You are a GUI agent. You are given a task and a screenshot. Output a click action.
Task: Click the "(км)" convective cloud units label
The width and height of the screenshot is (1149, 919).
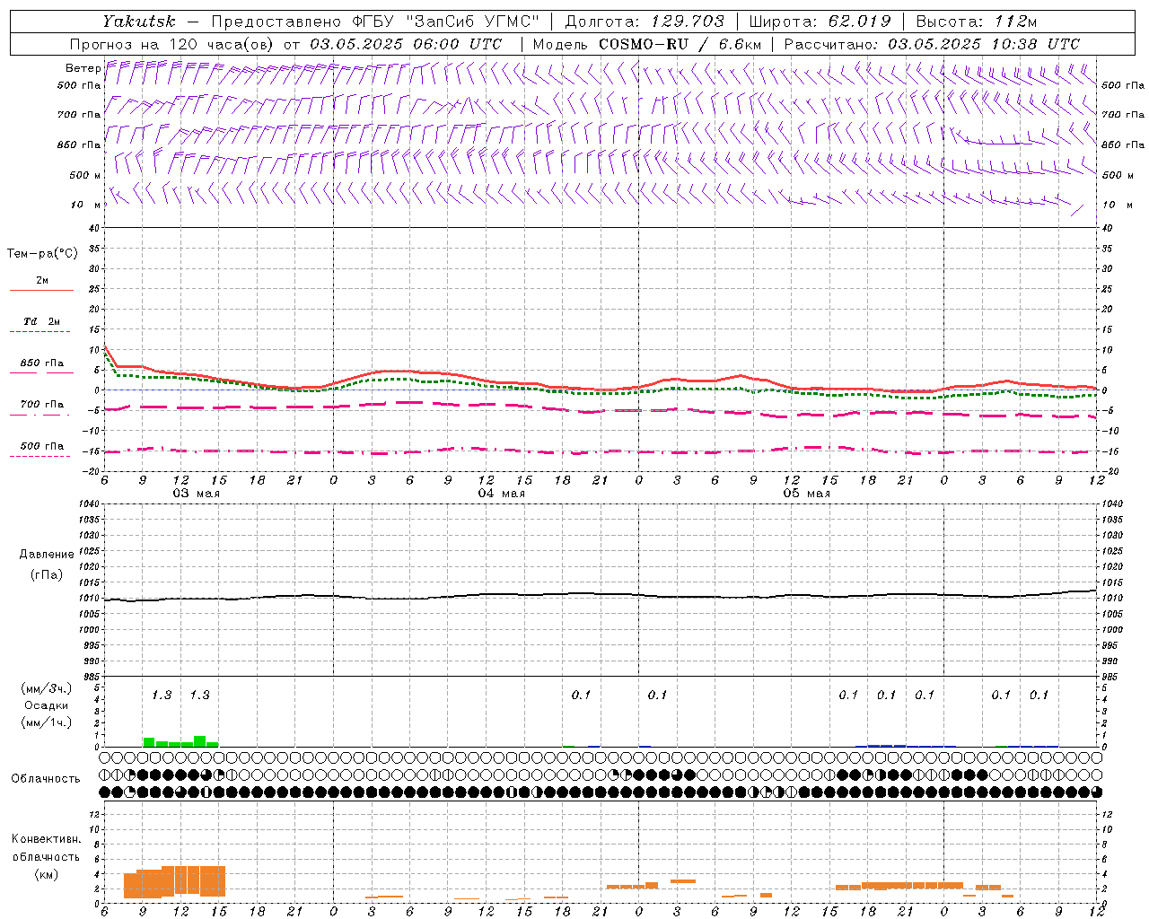click(x=46, y=874)
